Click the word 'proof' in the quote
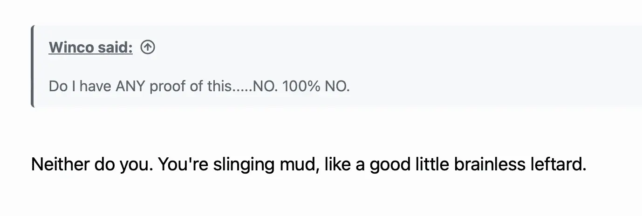The image size is (642, 216). coord(167,87)
